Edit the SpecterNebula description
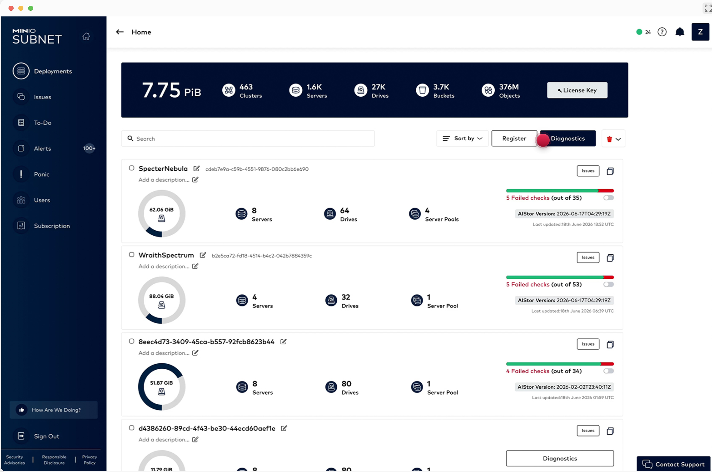The image size is (712, 472). [x=195, y=179]
